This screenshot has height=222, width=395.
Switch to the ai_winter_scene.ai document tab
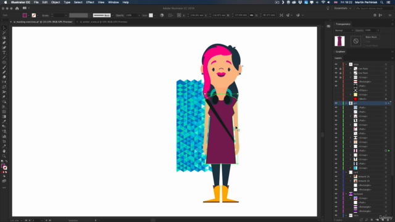(x=104, y=22)
